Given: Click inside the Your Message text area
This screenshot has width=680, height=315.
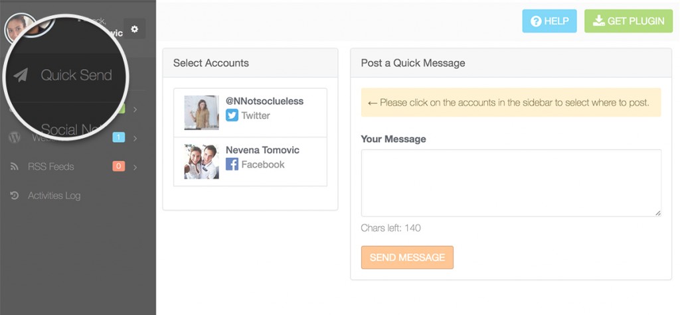Looking at the screenshot, I should pos(511,182).
